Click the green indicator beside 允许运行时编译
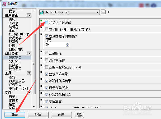The width and height of the screenshot is (161, 119). (x=41, y=21)
